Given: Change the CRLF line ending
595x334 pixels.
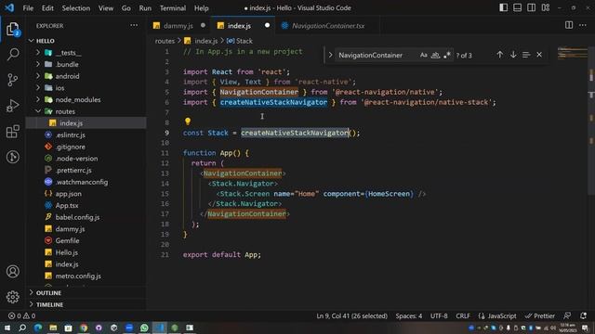Looking at the screenshot, I should 463,315.
